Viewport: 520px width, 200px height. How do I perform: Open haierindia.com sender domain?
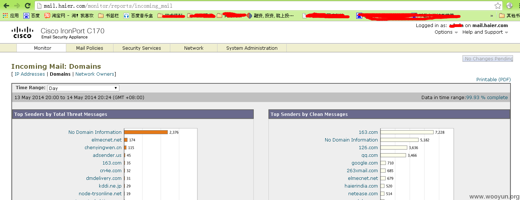click(x=361, y=186)
